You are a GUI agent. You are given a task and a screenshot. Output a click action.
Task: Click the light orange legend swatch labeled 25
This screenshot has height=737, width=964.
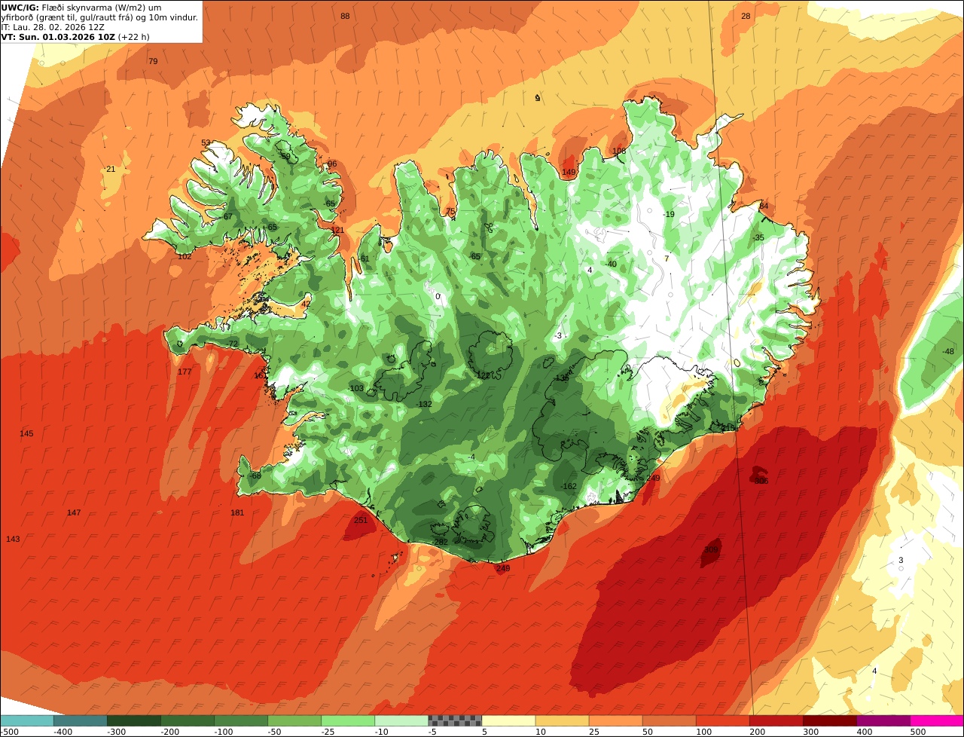615,720
